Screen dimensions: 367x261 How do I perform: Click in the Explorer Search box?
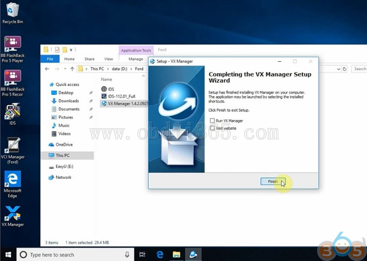[360, 69]
